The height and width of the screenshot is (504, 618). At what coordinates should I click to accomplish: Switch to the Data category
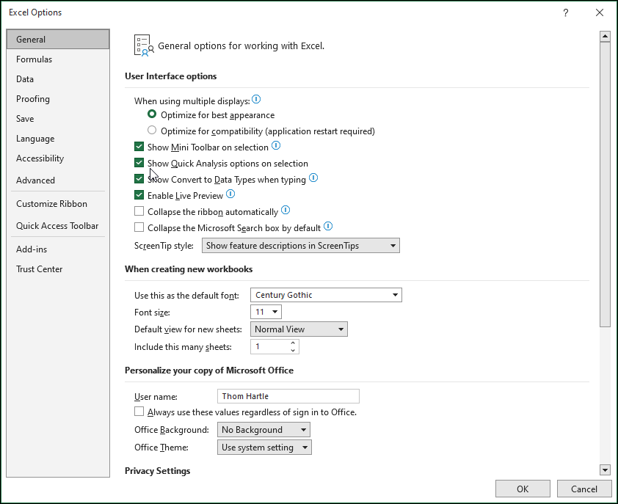(x=58, y=79)
